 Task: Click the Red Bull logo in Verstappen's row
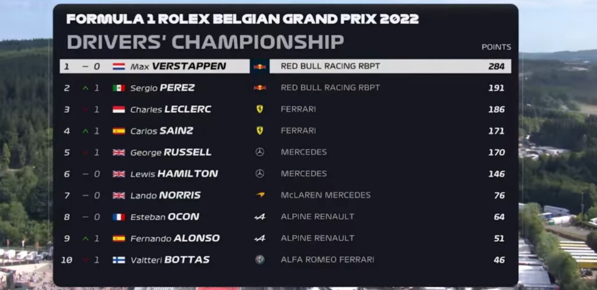259,66
